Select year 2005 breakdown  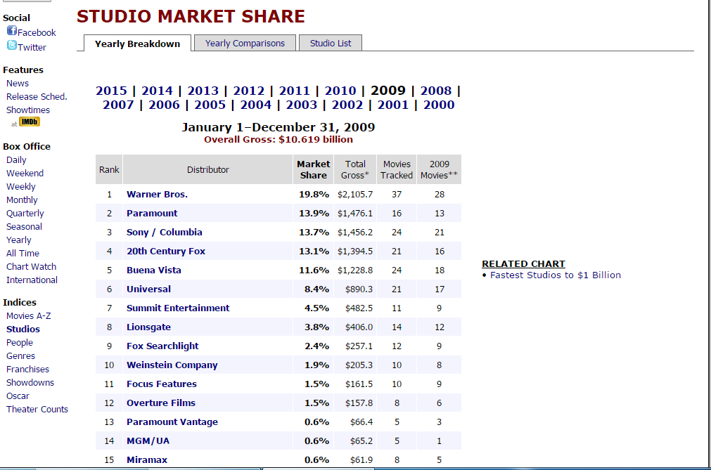tap(210, 105)
